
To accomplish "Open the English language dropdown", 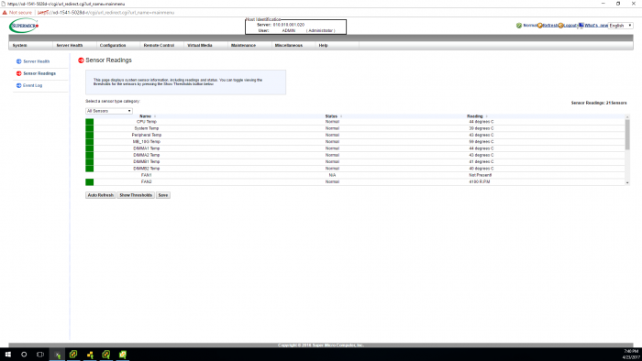I will pyautogui.click(x=620, y=26).
